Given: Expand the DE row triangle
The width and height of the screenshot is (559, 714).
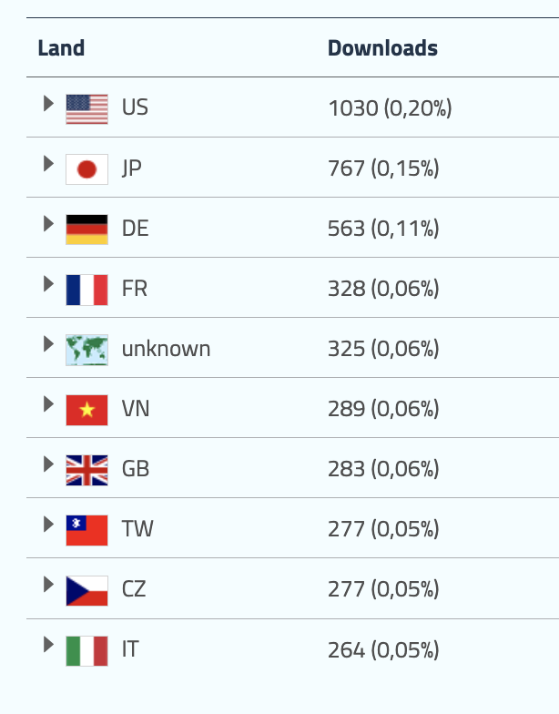Looking at the screenshot, I should tap(48, 223).
